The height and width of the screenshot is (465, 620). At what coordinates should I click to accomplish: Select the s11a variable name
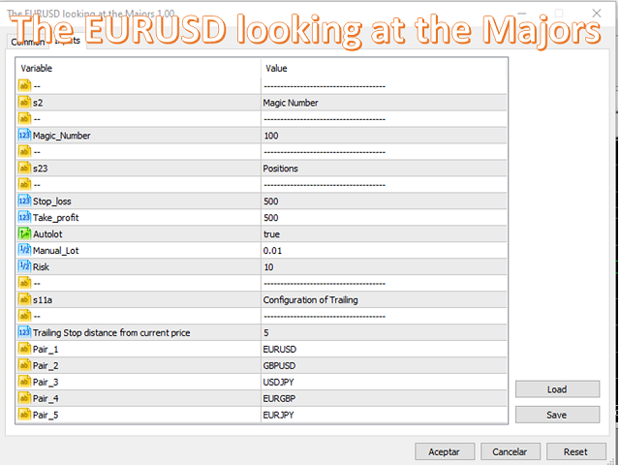click(x=43, y=300)
